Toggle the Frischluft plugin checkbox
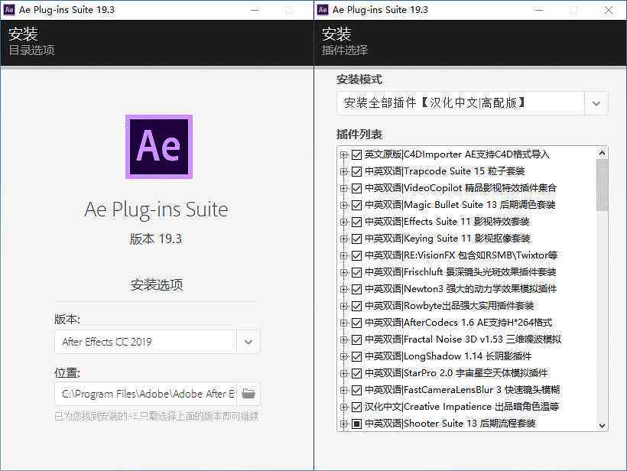Image resolution: width=627 pixels, height=471 pixels. (x=356, y=272)
